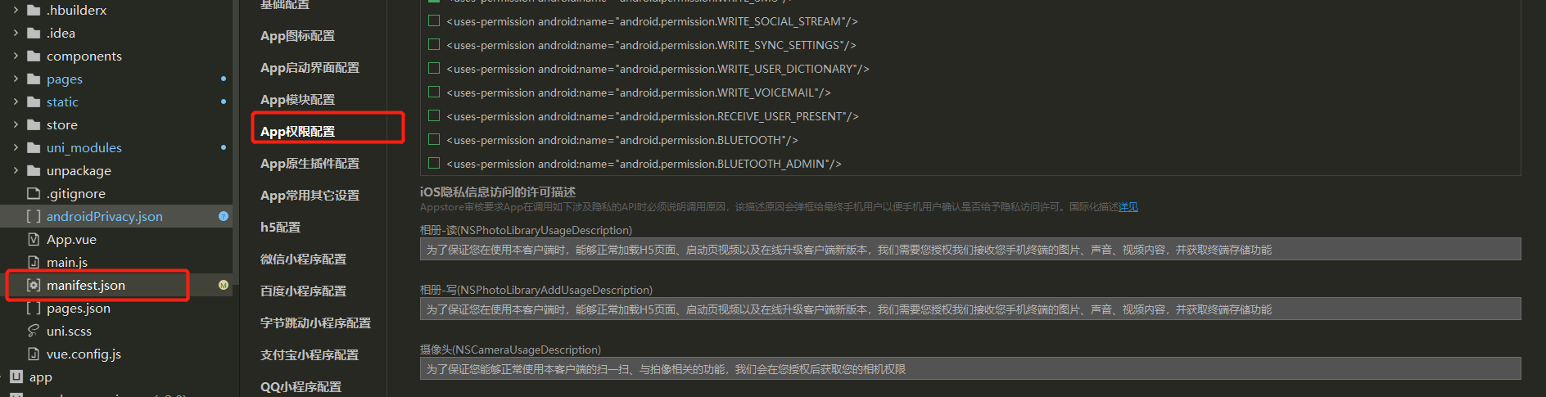
Task: Click the main.js file icon
Action: [x=34, y=262]
